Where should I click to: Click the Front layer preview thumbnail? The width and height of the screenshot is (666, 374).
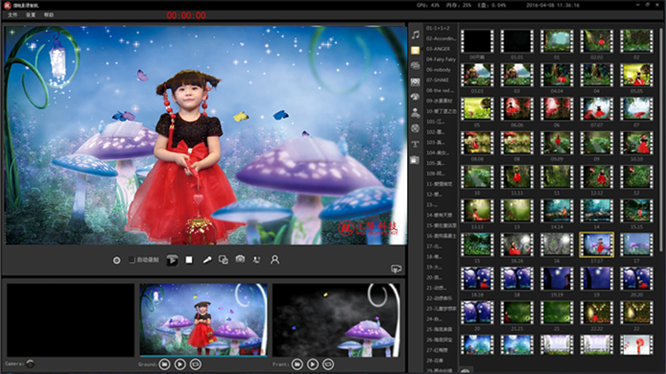click(336, 320)
